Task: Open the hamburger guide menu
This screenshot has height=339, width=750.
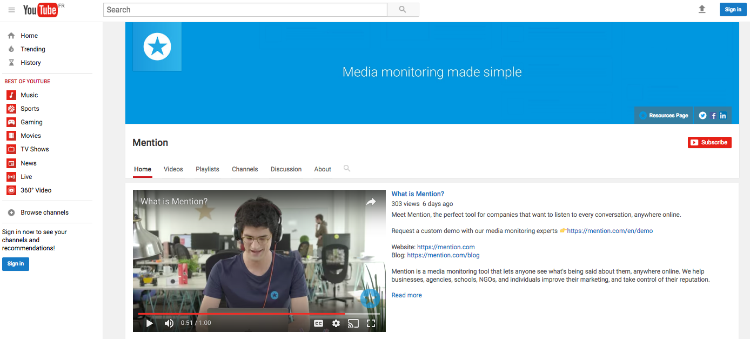Action: click(11, 10)
